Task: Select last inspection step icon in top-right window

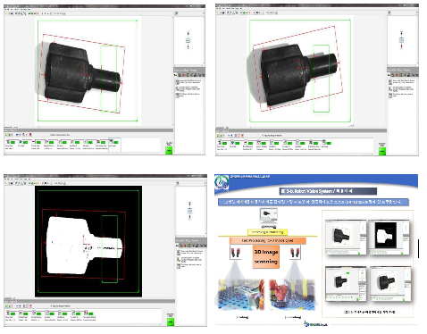Action: click(324, 142)
